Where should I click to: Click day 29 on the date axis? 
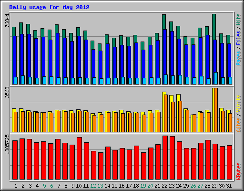click(x=214, y=186)
